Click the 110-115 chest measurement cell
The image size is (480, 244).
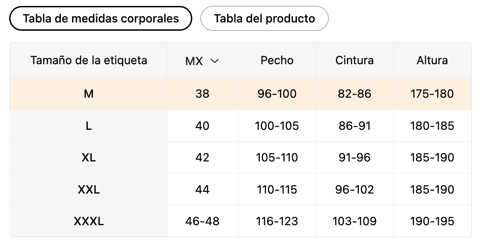tap(277, 189)
